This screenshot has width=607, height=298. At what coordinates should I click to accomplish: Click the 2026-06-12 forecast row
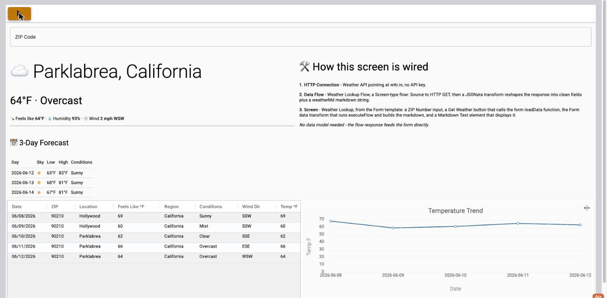coord(52,173)
